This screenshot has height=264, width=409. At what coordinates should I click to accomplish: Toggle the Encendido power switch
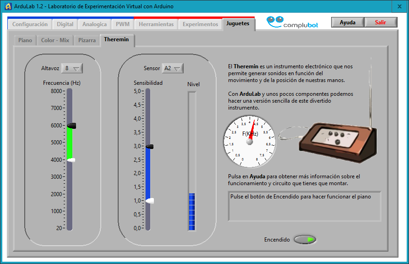coord(305,240)
